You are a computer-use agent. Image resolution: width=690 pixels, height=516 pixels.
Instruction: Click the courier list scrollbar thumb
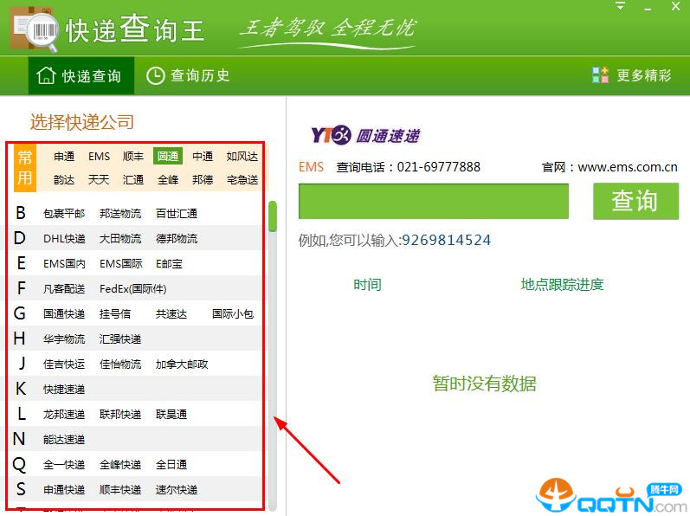[x=273, y=216]
